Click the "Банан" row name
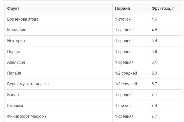Image resolution: width=184 pixels, height=122 pixels. [x=13, y=95]
